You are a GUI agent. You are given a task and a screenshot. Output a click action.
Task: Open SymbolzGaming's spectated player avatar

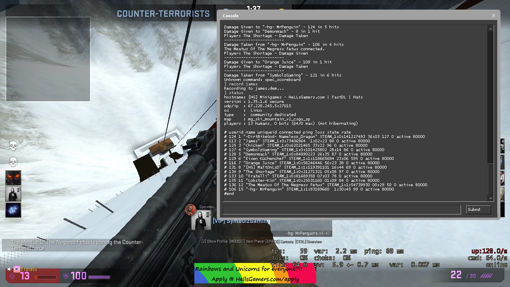[201, 220]
